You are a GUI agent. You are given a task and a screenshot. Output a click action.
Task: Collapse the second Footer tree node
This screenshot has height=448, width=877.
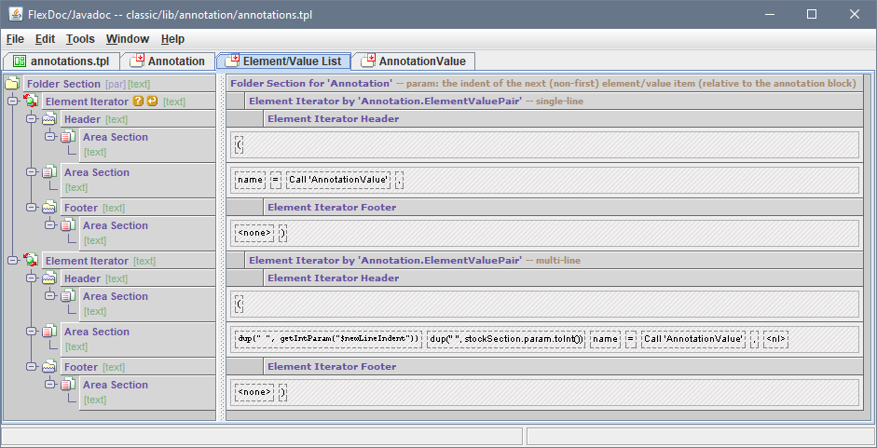[x=31, y=367]
